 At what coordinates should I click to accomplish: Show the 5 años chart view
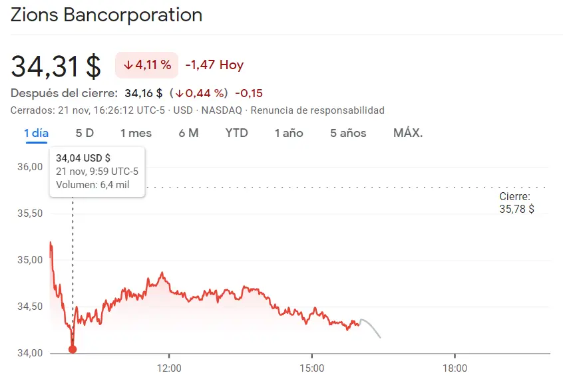[348, 133]
